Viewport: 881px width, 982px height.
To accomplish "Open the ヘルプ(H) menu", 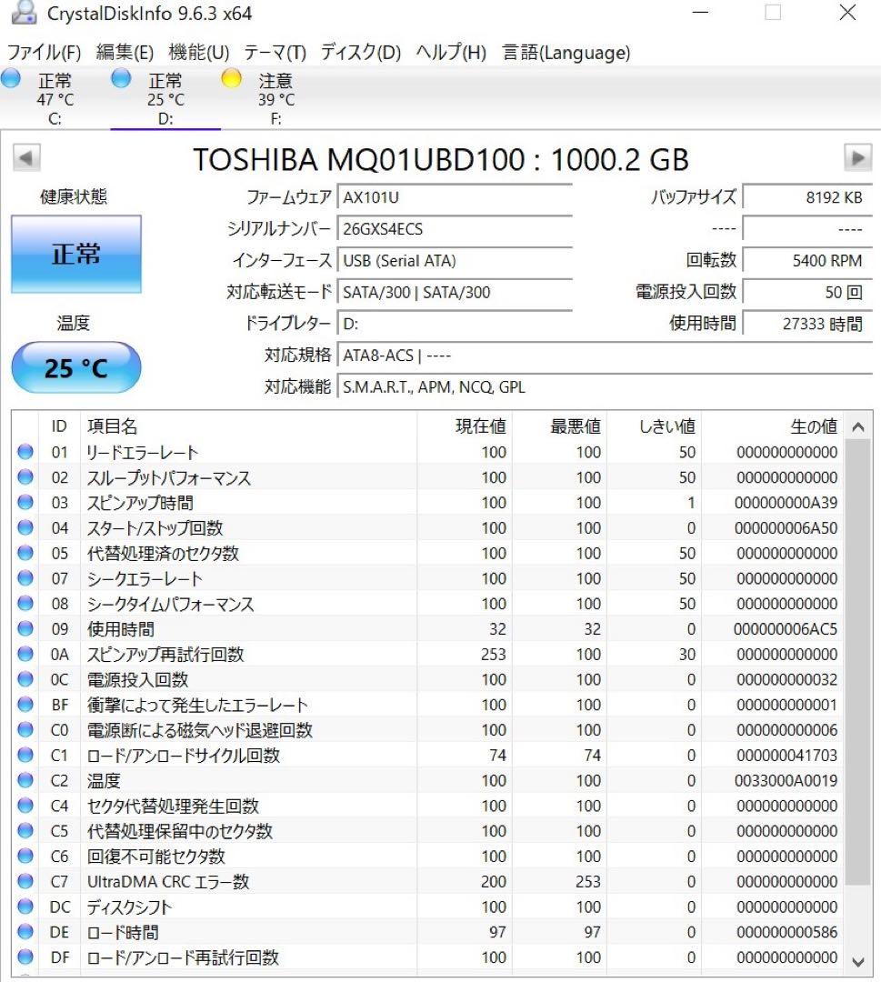I will [x=451, y=52].
